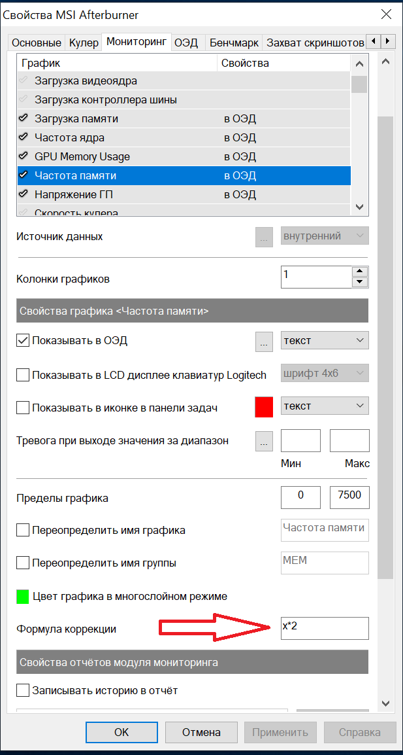Pick green Цвет графика color swatch
The height and width of the screenshot is (755, 403).
(x=23, y=596)
